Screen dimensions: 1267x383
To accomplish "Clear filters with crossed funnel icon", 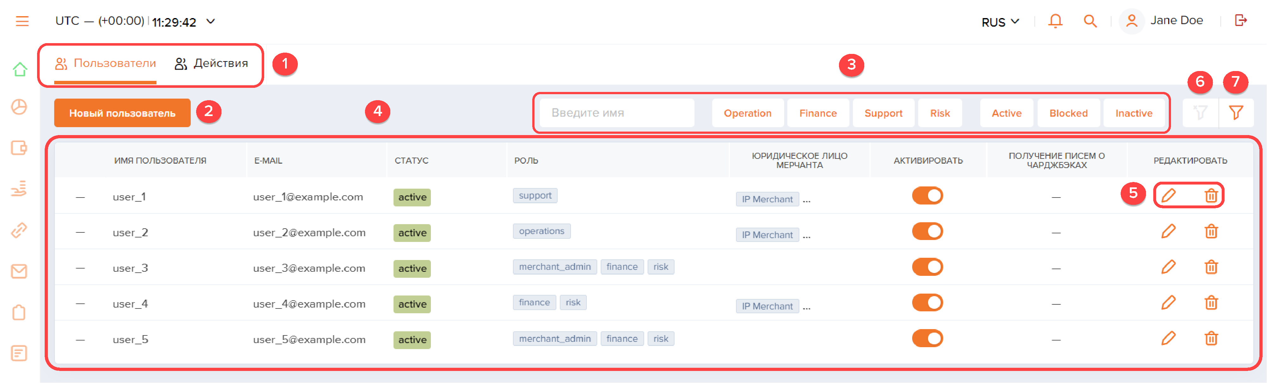I will [1200, 113].
